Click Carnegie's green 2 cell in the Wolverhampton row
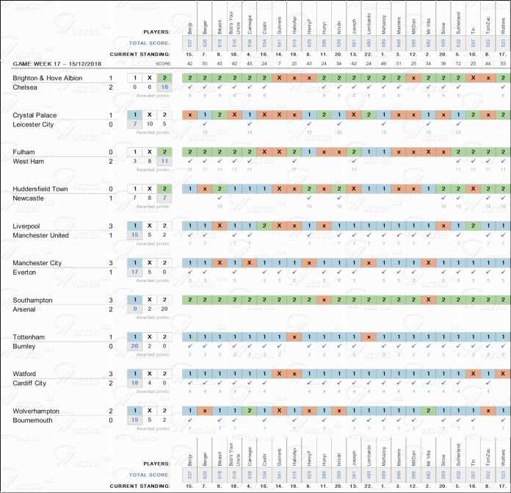 tap(250, 409)
